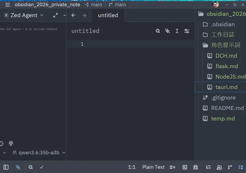Image resolution: width=246 pixels, height=173 pixels.
Task: Click diagnostics checkmark in status bar
Action: [x=42, y=167]
